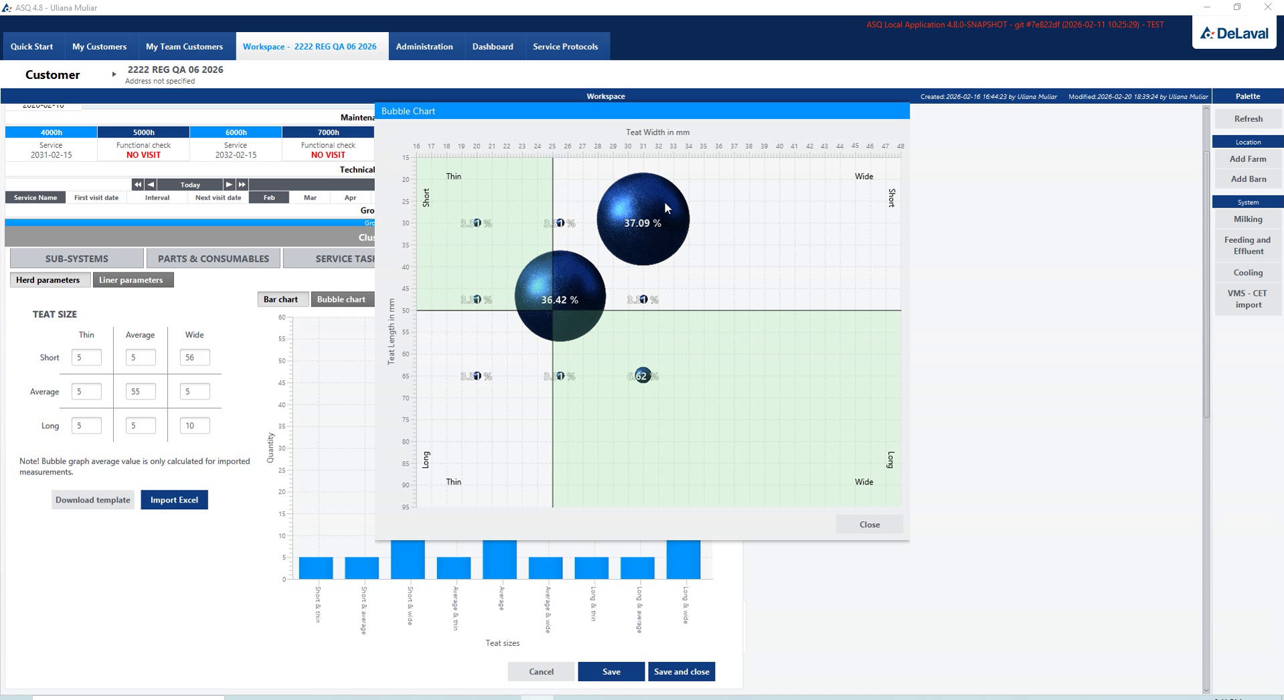Click the Long Wide teat size field
1284x700 pixels.
(x=195, y=426)
